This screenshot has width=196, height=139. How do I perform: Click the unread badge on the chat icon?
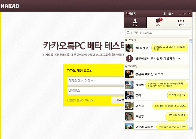pyautogui.click(x=161, y=19)
